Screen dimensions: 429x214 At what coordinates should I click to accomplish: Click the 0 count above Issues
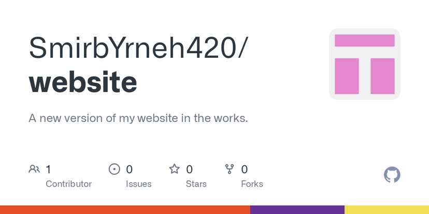pyautogui.click(x=130, y=169)
